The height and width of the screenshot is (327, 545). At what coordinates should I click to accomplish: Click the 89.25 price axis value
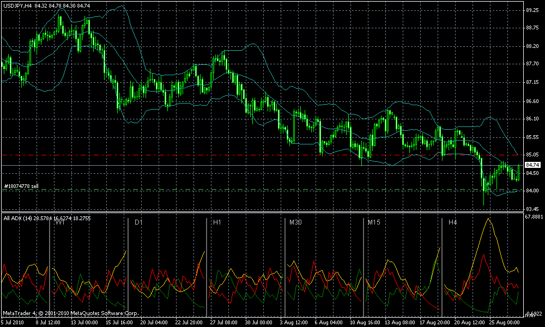pos(532,10)
